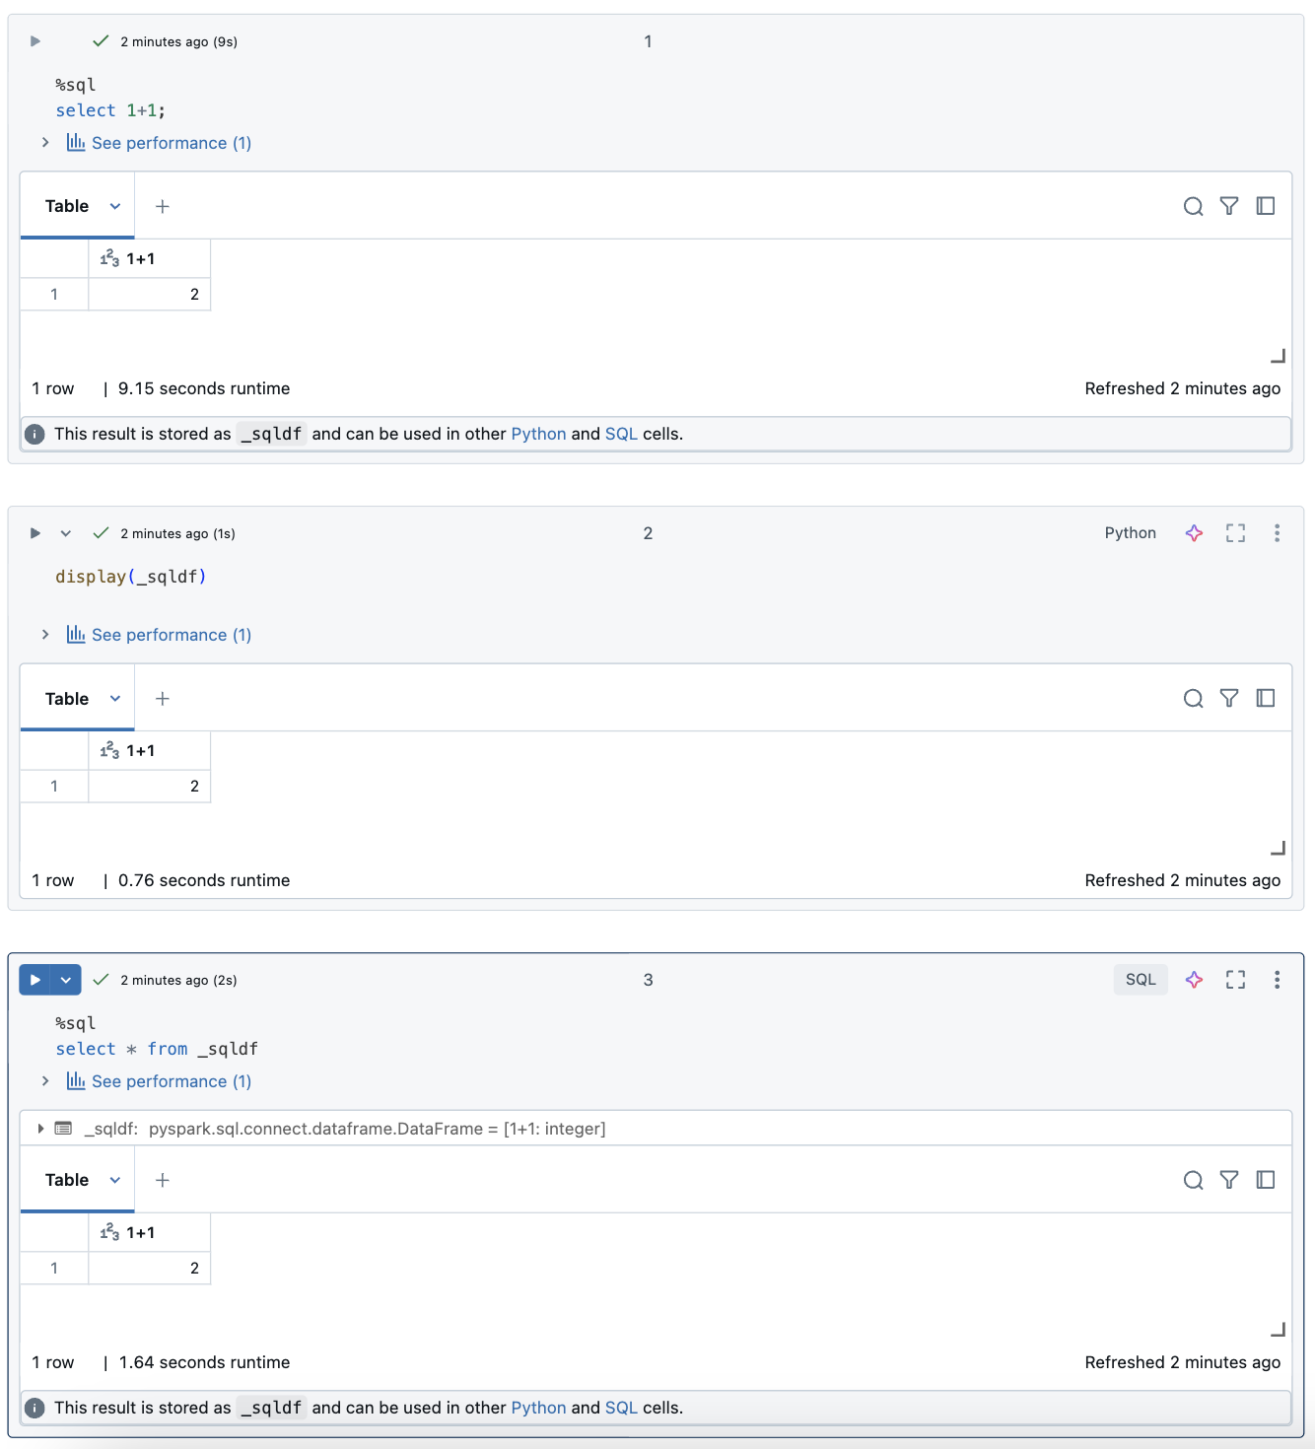
Task: Open the results side panel in cell 3
Action: click(1267, 1180)
